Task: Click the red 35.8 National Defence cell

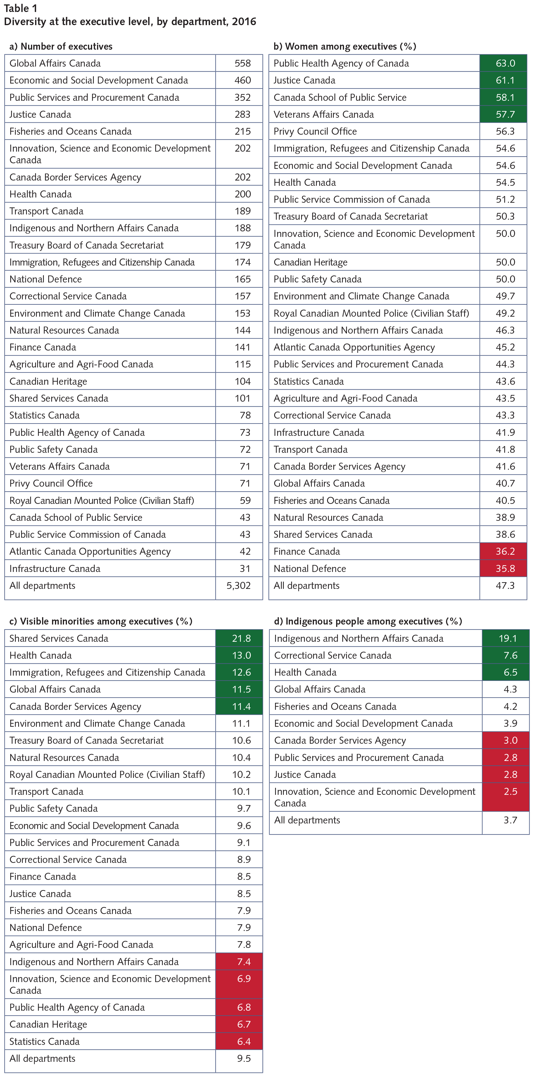Action: pyautogui.click(x=503, y=569)
